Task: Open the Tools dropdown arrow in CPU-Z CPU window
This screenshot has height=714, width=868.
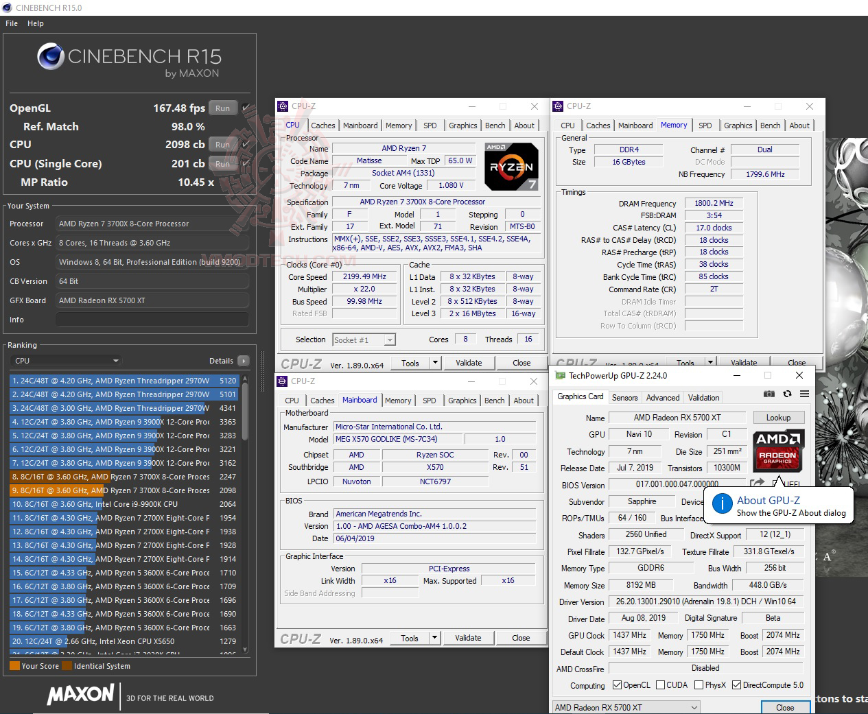Action: [x=435, y=363]
